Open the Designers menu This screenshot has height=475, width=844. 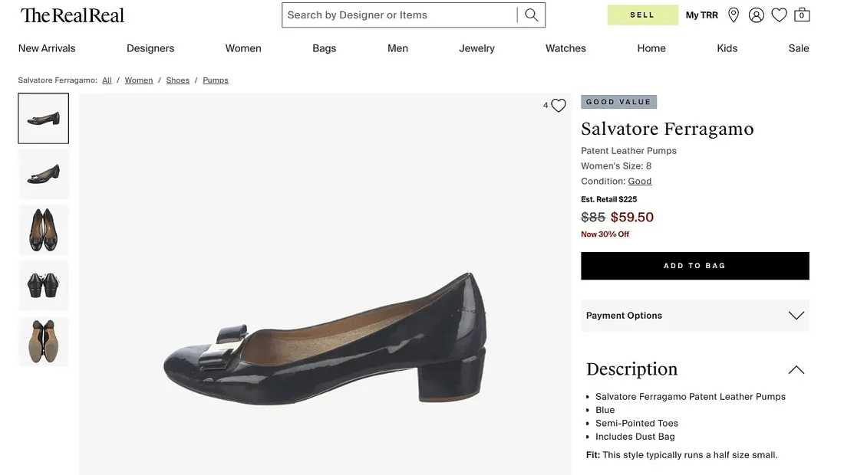(150, 48)
